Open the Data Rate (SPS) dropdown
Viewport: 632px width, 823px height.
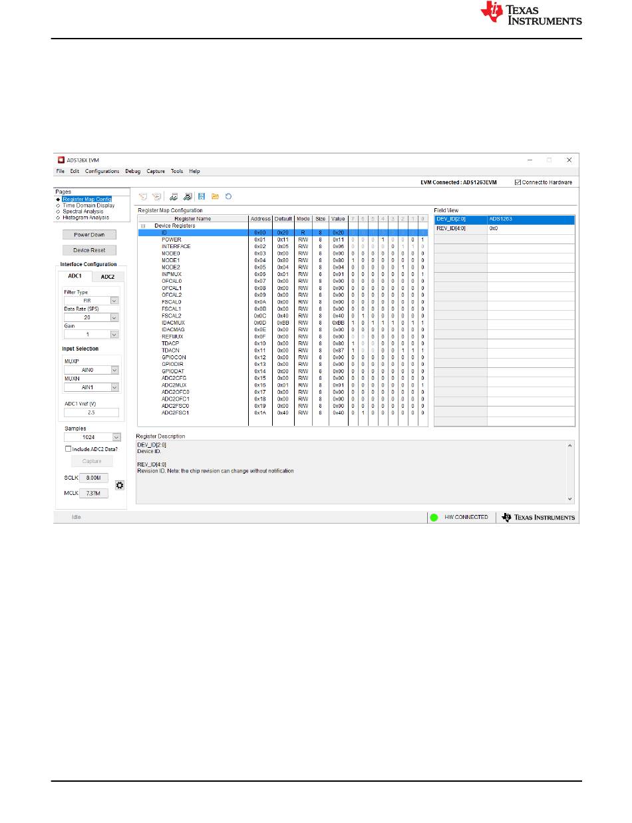[x=114, y=318]
